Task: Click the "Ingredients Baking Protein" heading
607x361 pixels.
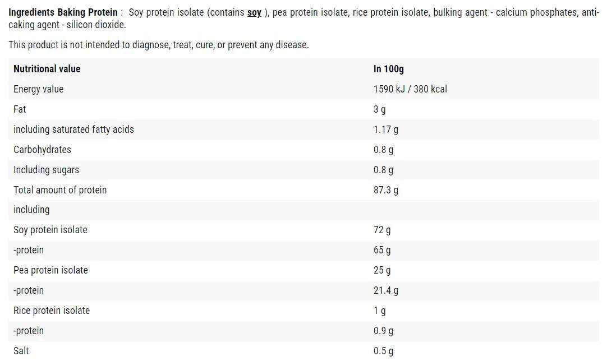Action: click(x=63, y=12)
